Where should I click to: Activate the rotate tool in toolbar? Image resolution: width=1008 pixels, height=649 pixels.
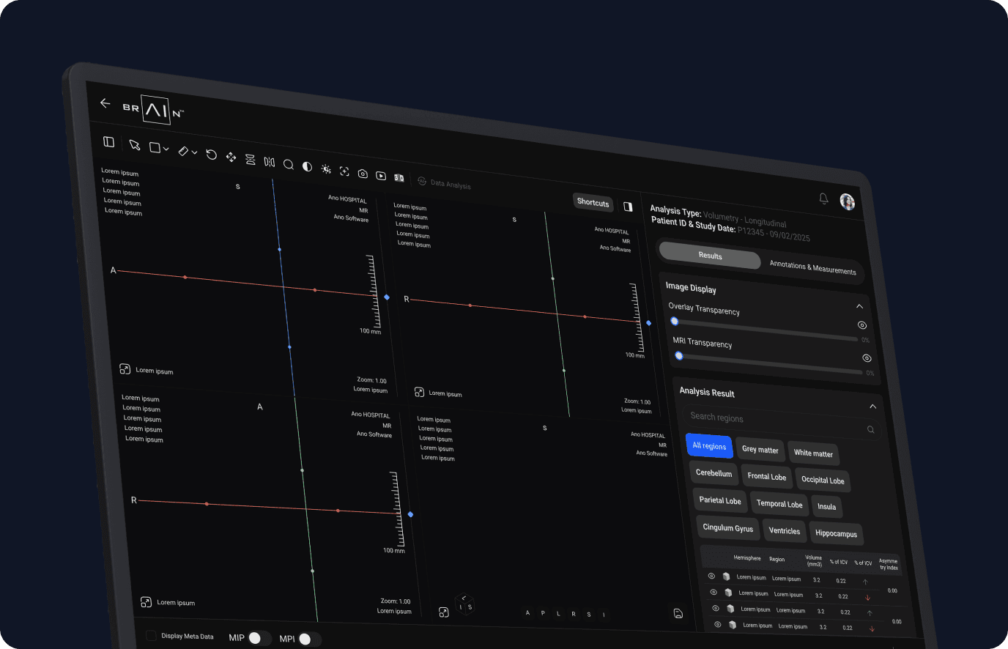tap(211, 155)
